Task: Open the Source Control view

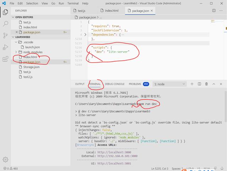Action: tap(5, 35)
